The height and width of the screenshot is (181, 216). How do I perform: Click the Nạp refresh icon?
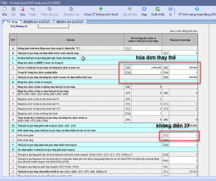[144, 9]
